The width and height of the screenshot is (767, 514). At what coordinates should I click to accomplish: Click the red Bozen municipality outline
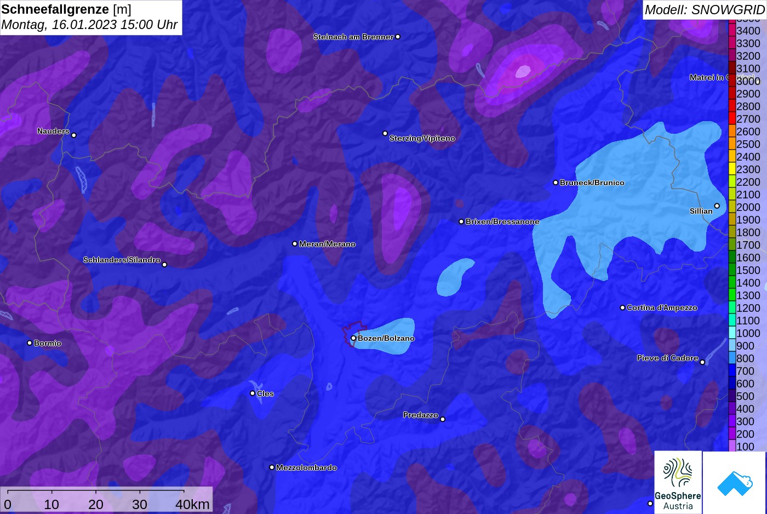coord(355,333)
